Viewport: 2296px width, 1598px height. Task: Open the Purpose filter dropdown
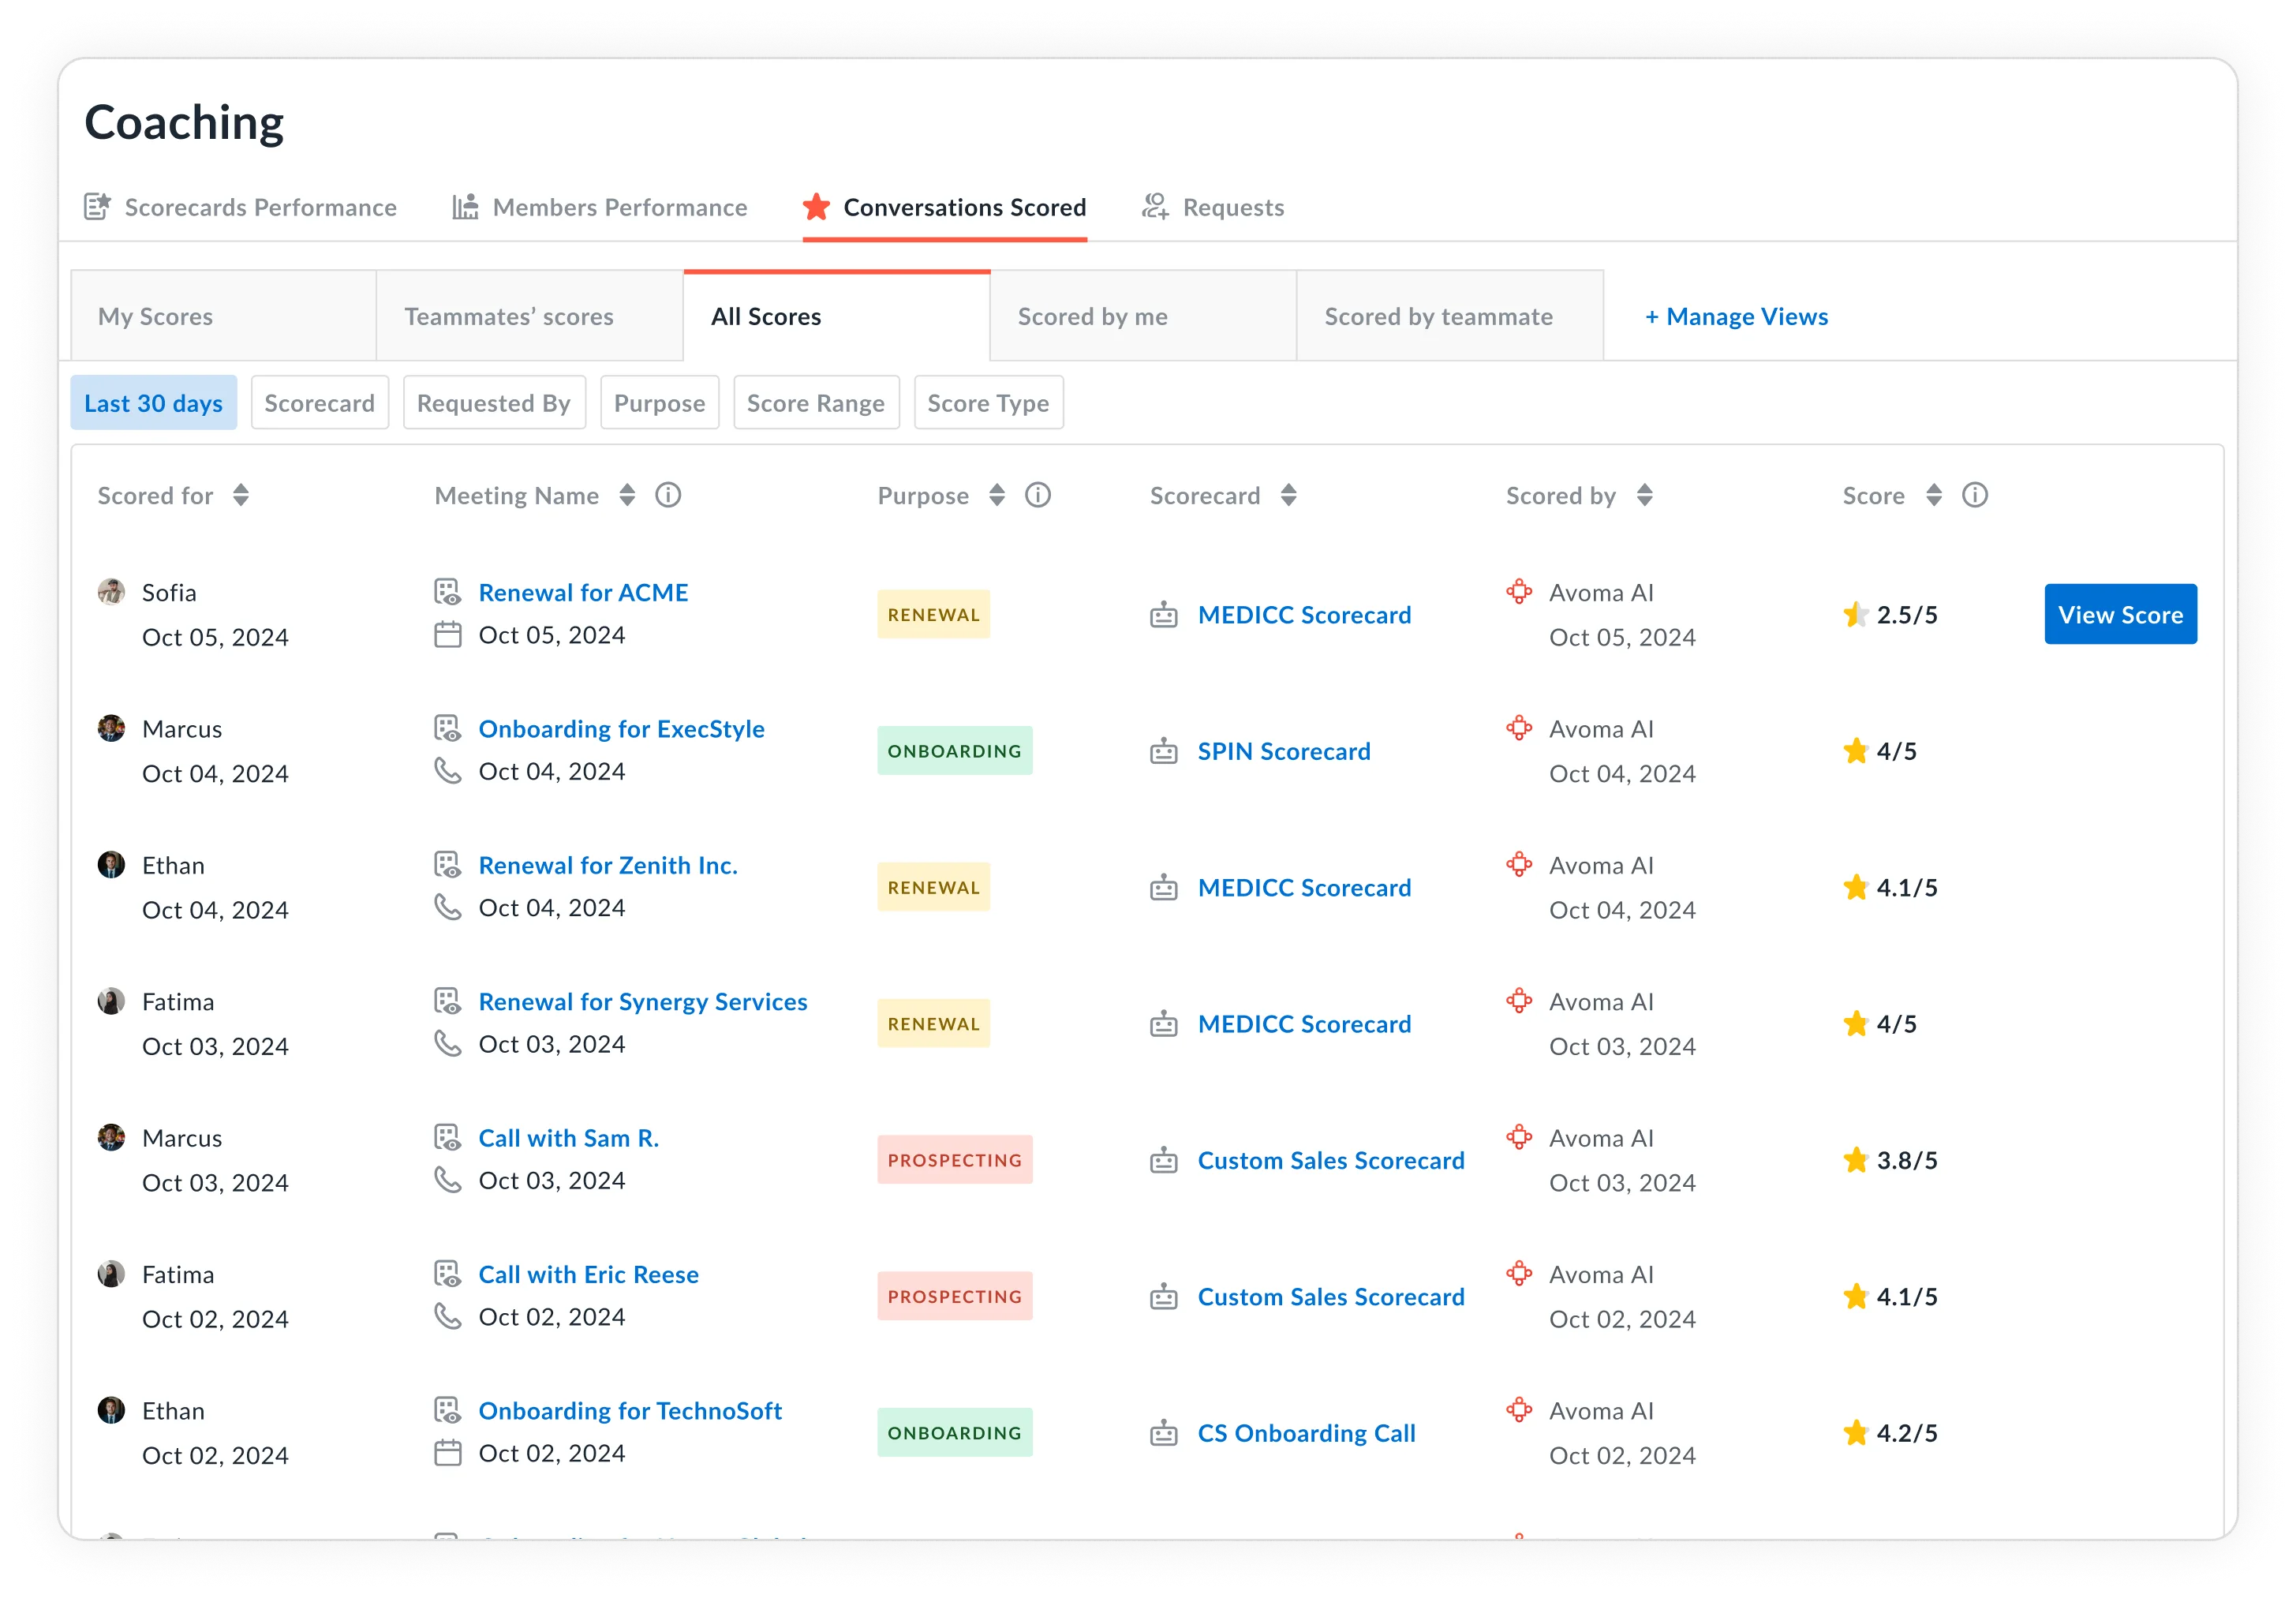660,403
